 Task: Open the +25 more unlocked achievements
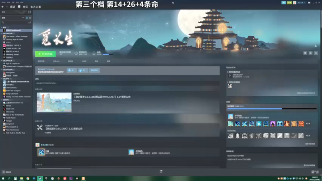point(308,123)
